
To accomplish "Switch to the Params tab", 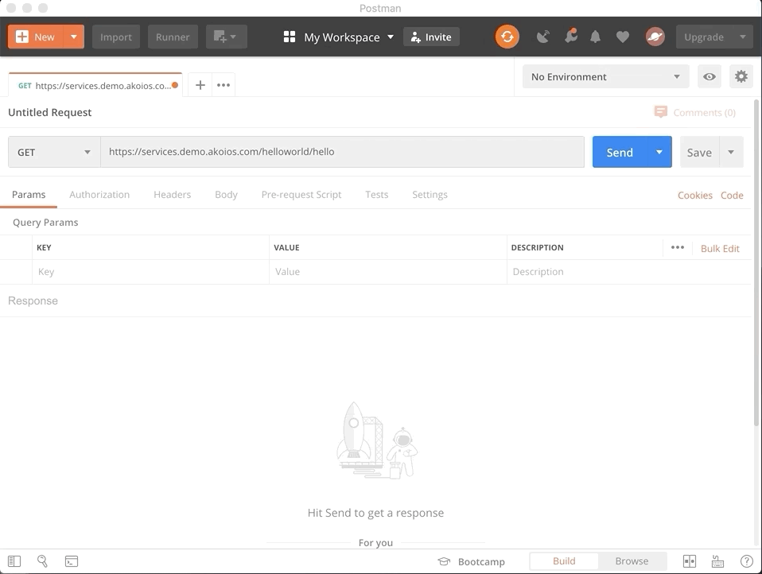I will [29, 195].
